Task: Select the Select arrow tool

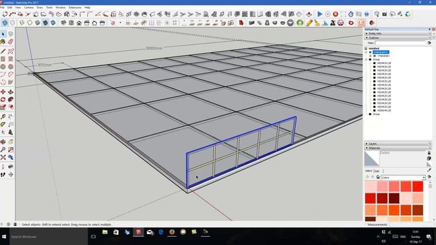Action: (3, 34)
